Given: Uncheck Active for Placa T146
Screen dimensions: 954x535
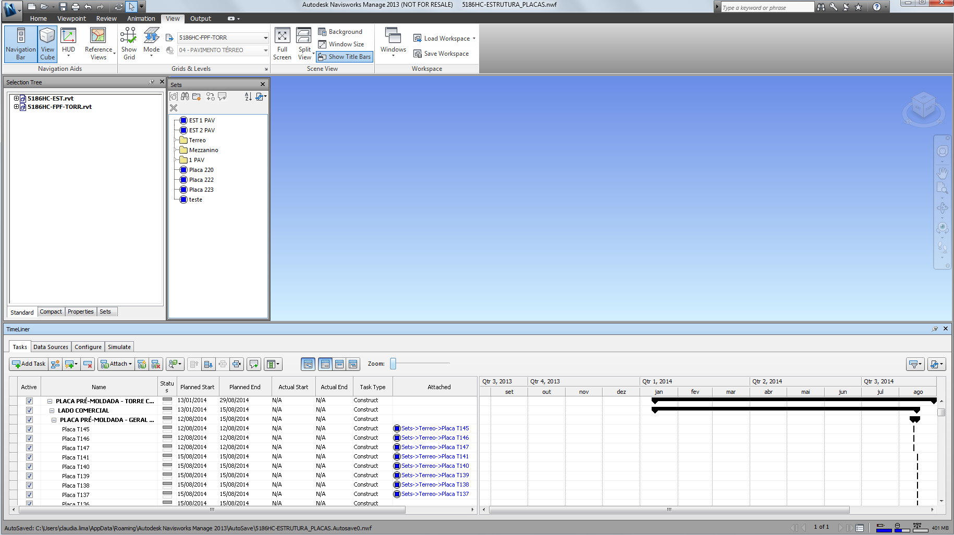Looking at the screenshot, I should coord(29,438).
